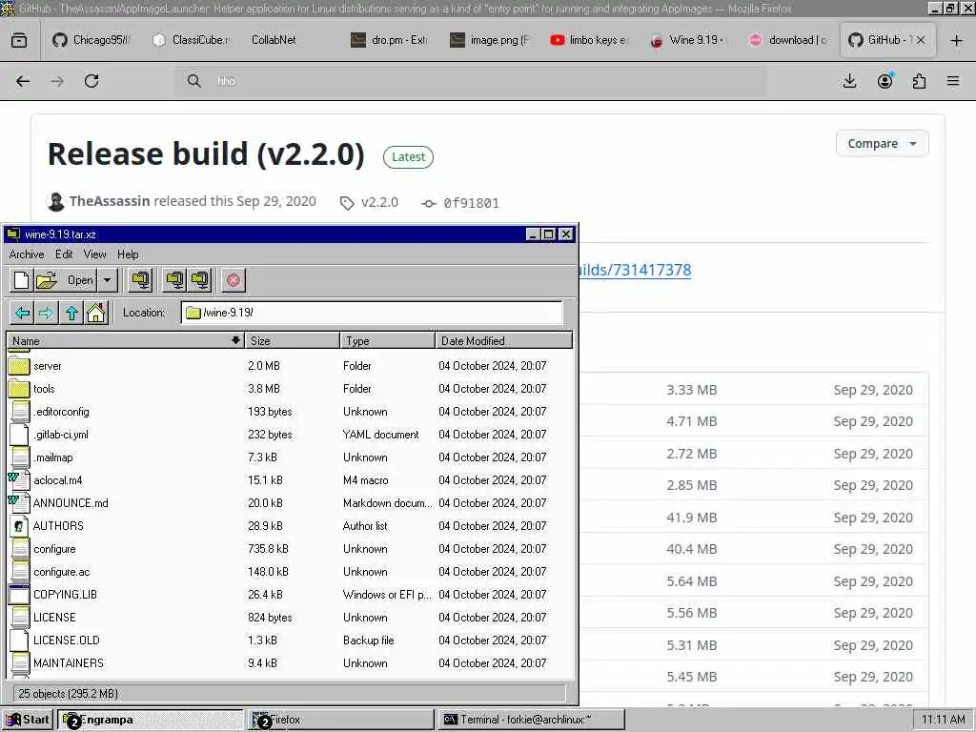Click the Firefox address bar
Viewport: 976px width, 732px height.
point(471,81)
